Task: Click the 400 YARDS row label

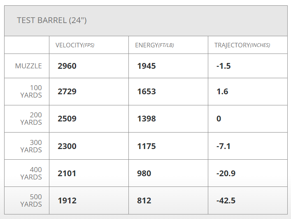Action: coord(31,173)
